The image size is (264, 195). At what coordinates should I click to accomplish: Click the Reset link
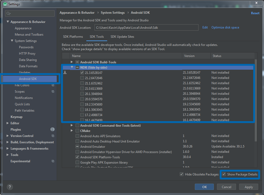255,13
